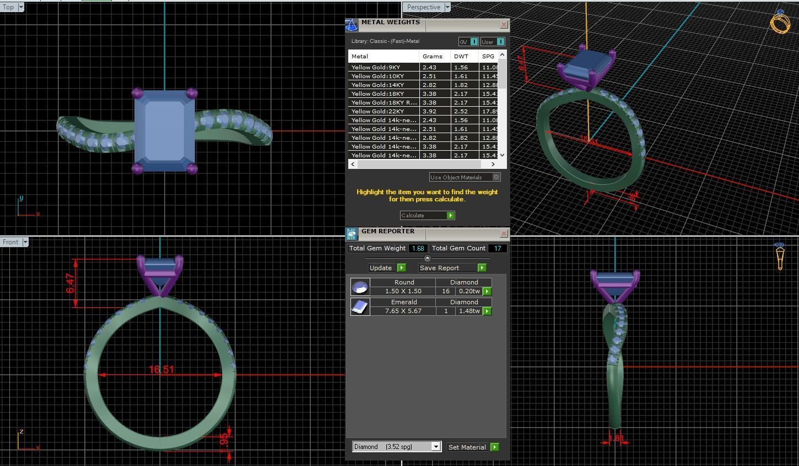Screen dimensions: 799x466
Task: Select the Yellow Gold:18KY R... row
Action: click(423, 102)
